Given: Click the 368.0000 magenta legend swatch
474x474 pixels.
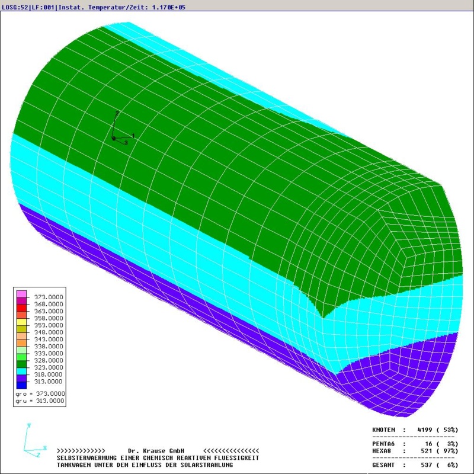Looking at the screenshot, I should (21, 301).
